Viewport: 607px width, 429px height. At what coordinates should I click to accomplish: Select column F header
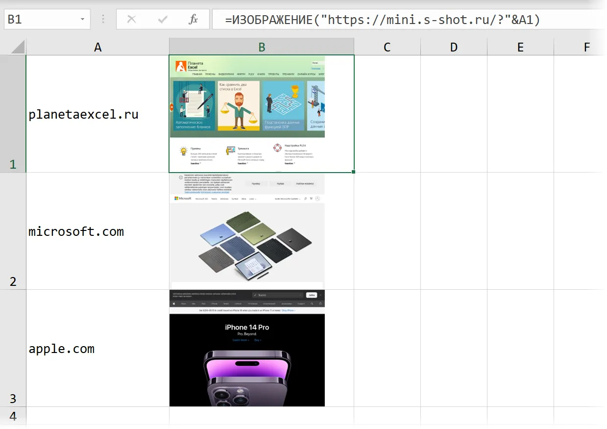pos(587,47)
